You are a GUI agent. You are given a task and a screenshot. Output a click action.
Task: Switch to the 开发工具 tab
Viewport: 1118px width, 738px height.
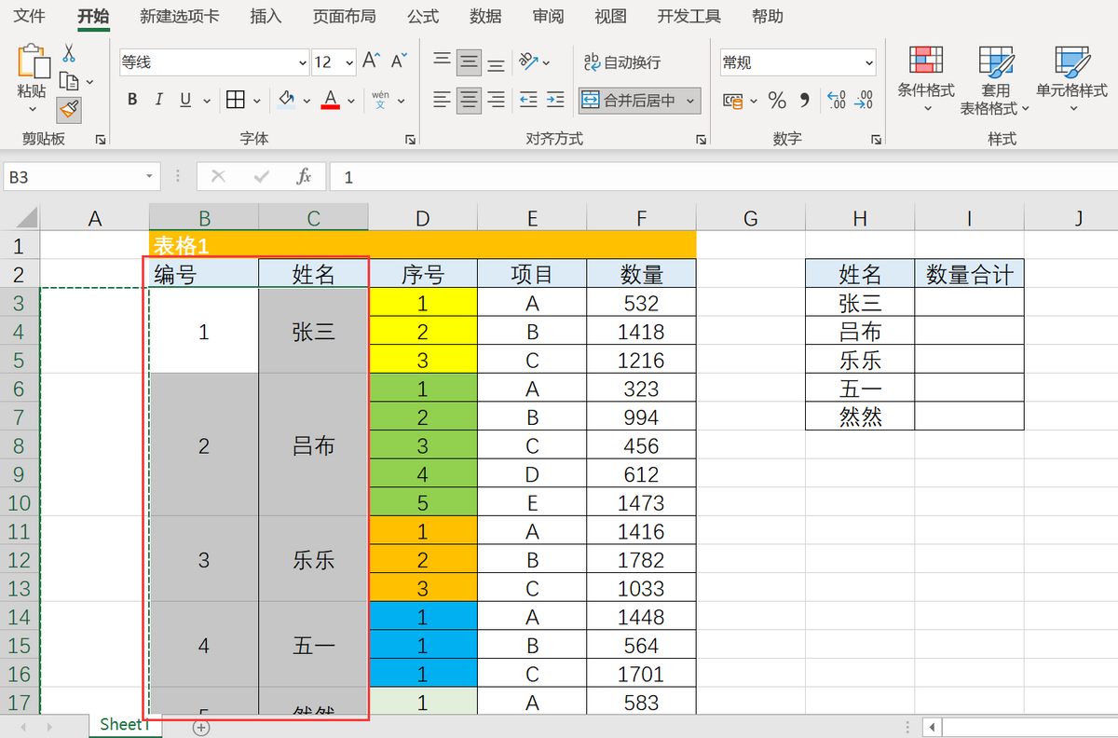(x=689, y=16)
